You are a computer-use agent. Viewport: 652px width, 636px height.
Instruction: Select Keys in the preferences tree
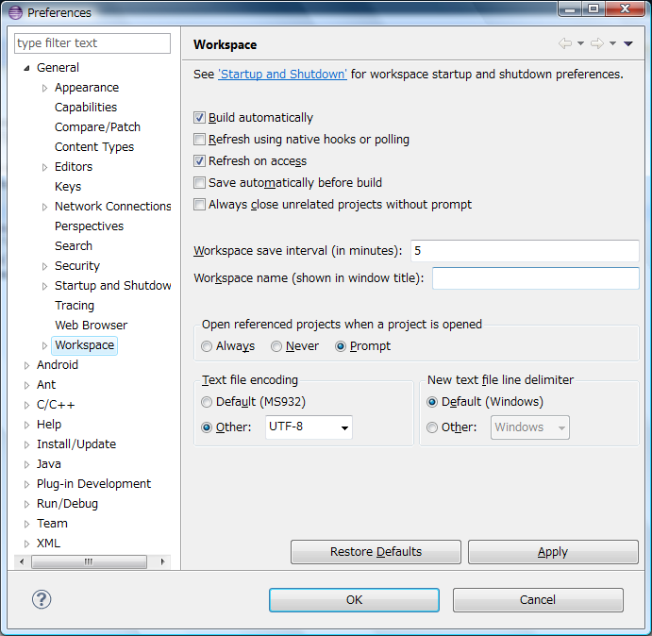[x=68, y=186]
